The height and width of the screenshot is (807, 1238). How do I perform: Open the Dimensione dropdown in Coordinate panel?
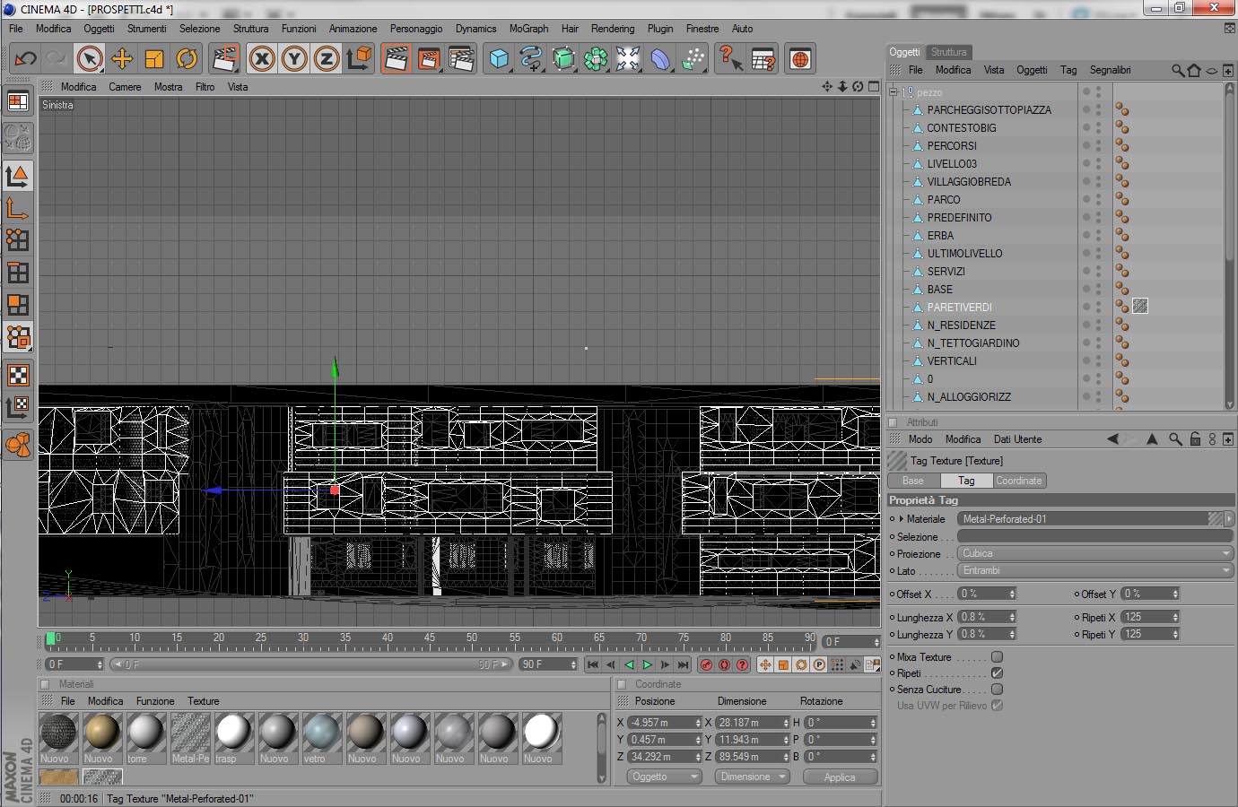(x=752, y=777)
